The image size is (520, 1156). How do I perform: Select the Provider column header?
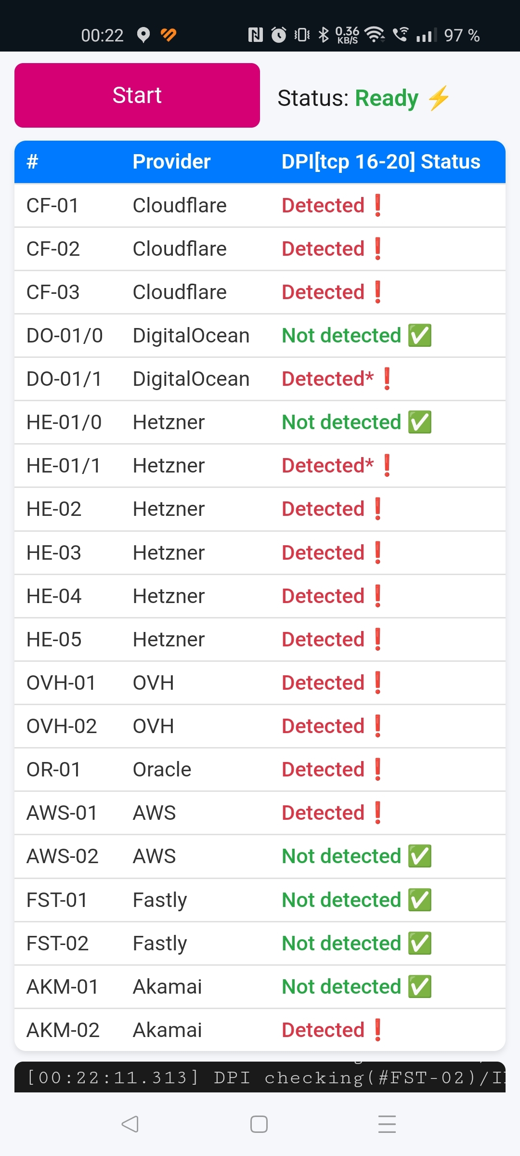[x=171, y=162]
